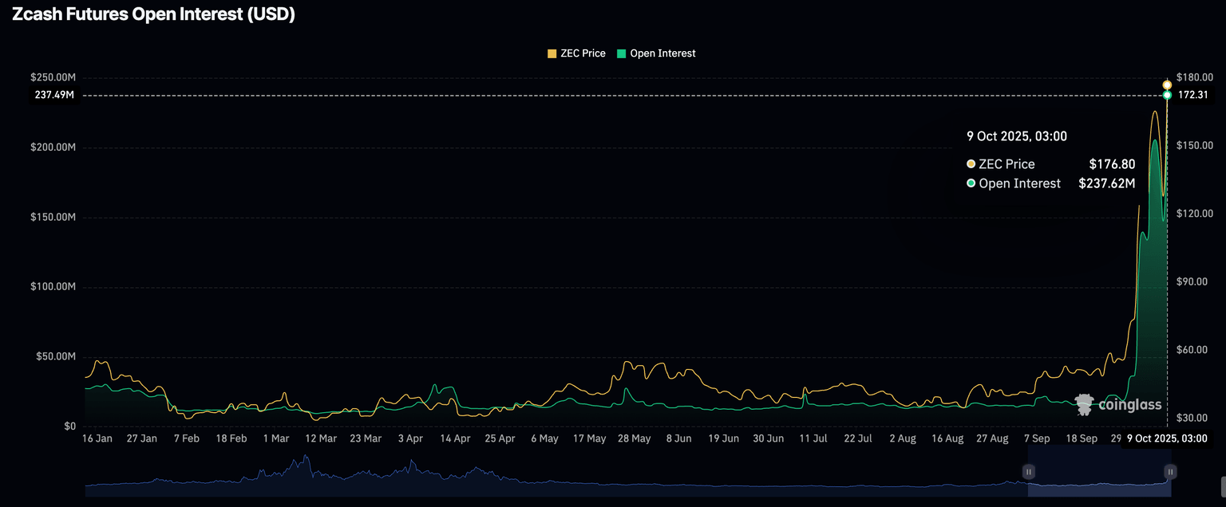The image size is (1226, 507).
Task: Click the highlighted range in the mini navigator
Action: [1099, 472]
